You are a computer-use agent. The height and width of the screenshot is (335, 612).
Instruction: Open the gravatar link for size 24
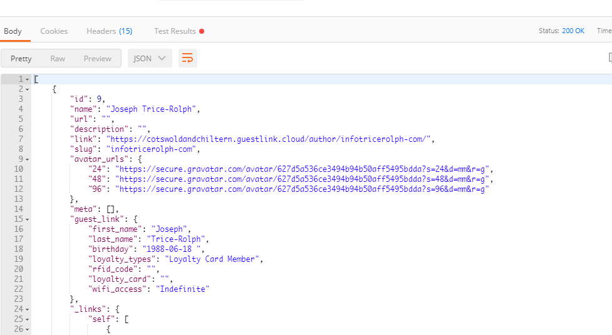[302, 169]
